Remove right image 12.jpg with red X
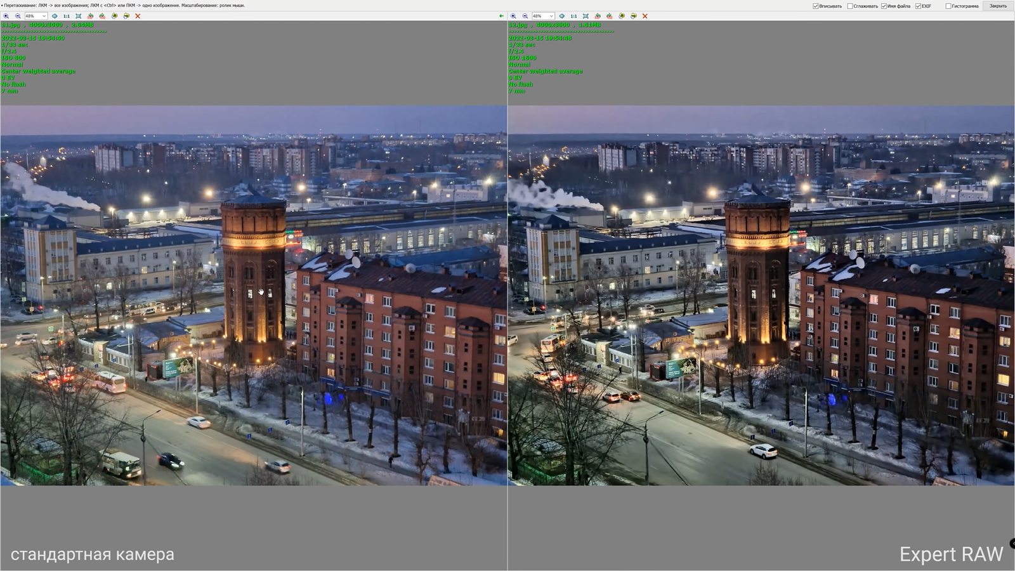This screenshot has height=571, width=1015. 645,16
